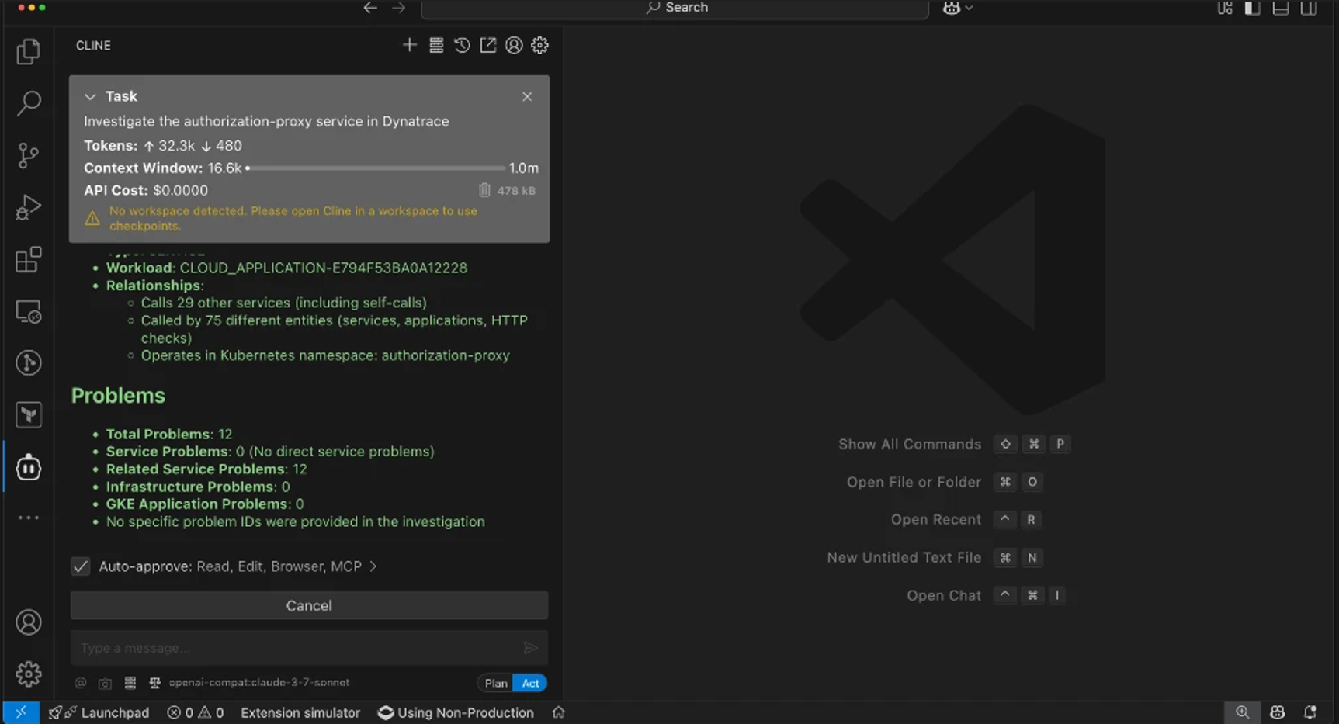Image resolution: width=1339 pixels, height=724 pixels.
Task: Click the Infrastructure Problems: 0 line
Action: click(198, 487)
